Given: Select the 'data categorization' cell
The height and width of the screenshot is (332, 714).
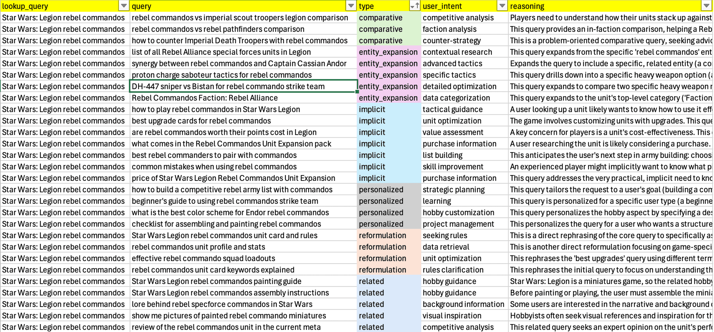Looking at the screenshot, I should (465, 98).
